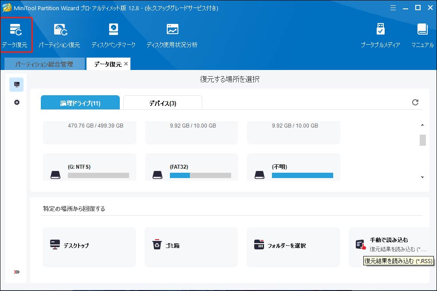Click the Recycle Bin icon
Viewport: 437px width, 291px height.
157,244
